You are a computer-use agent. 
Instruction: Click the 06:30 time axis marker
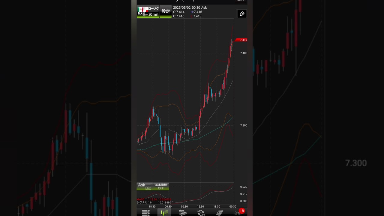(x=184, y=206)
